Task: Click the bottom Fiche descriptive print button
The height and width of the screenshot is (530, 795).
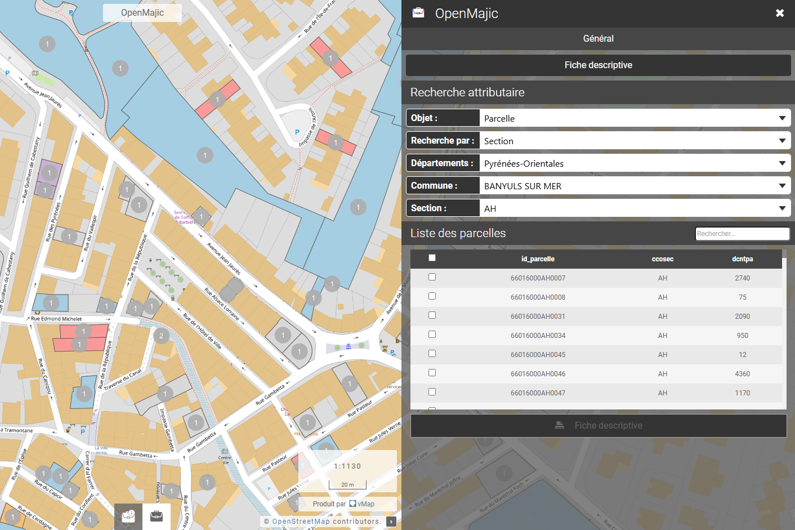Action: tap(599, 426)
